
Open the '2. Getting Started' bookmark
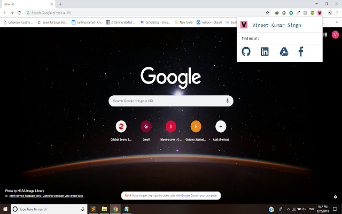(x=120, y=22)
